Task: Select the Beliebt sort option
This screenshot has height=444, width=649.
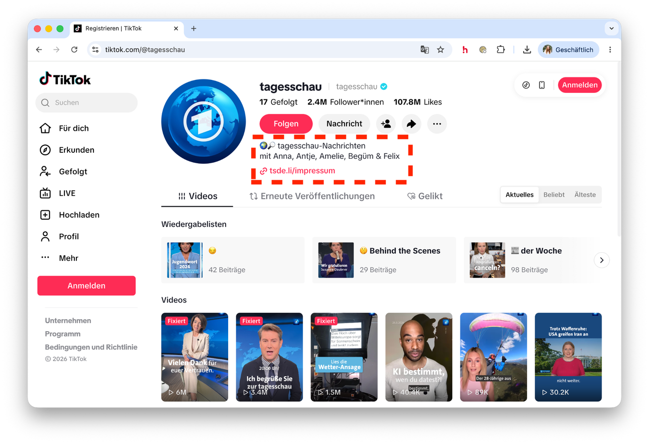Action: click(554, 195)
